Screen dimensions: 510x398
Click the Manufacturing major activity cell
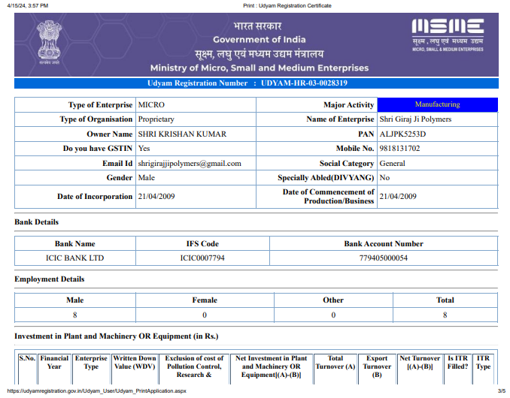pyautogui.click(x=438, y=104)
